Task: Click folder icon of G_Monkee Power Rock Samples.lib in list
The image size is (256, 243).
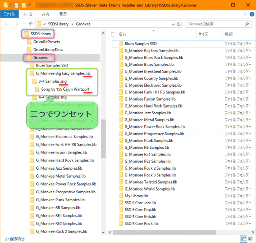Action: pos(121,127)
